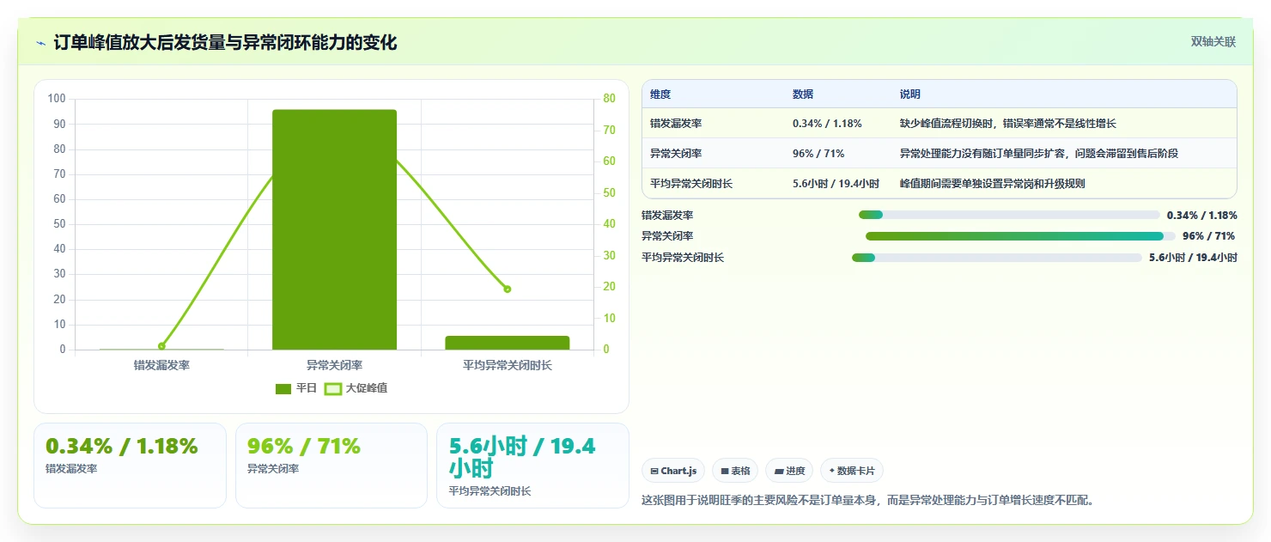
Task: Click table cell 5.6小时 / 19.4小时
Action: [x=836, y=184]
